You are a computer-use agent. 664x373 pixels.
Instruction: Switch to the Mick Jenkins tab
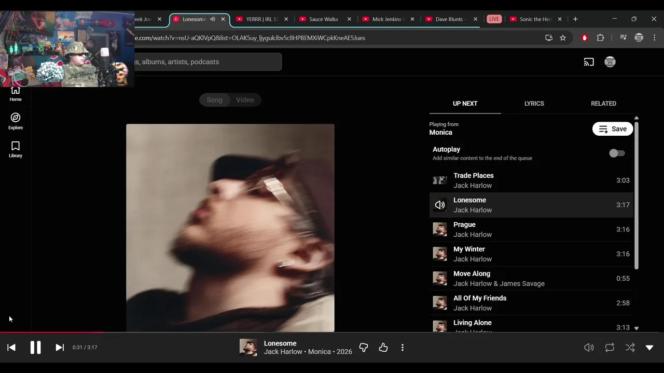coord(388,19)
